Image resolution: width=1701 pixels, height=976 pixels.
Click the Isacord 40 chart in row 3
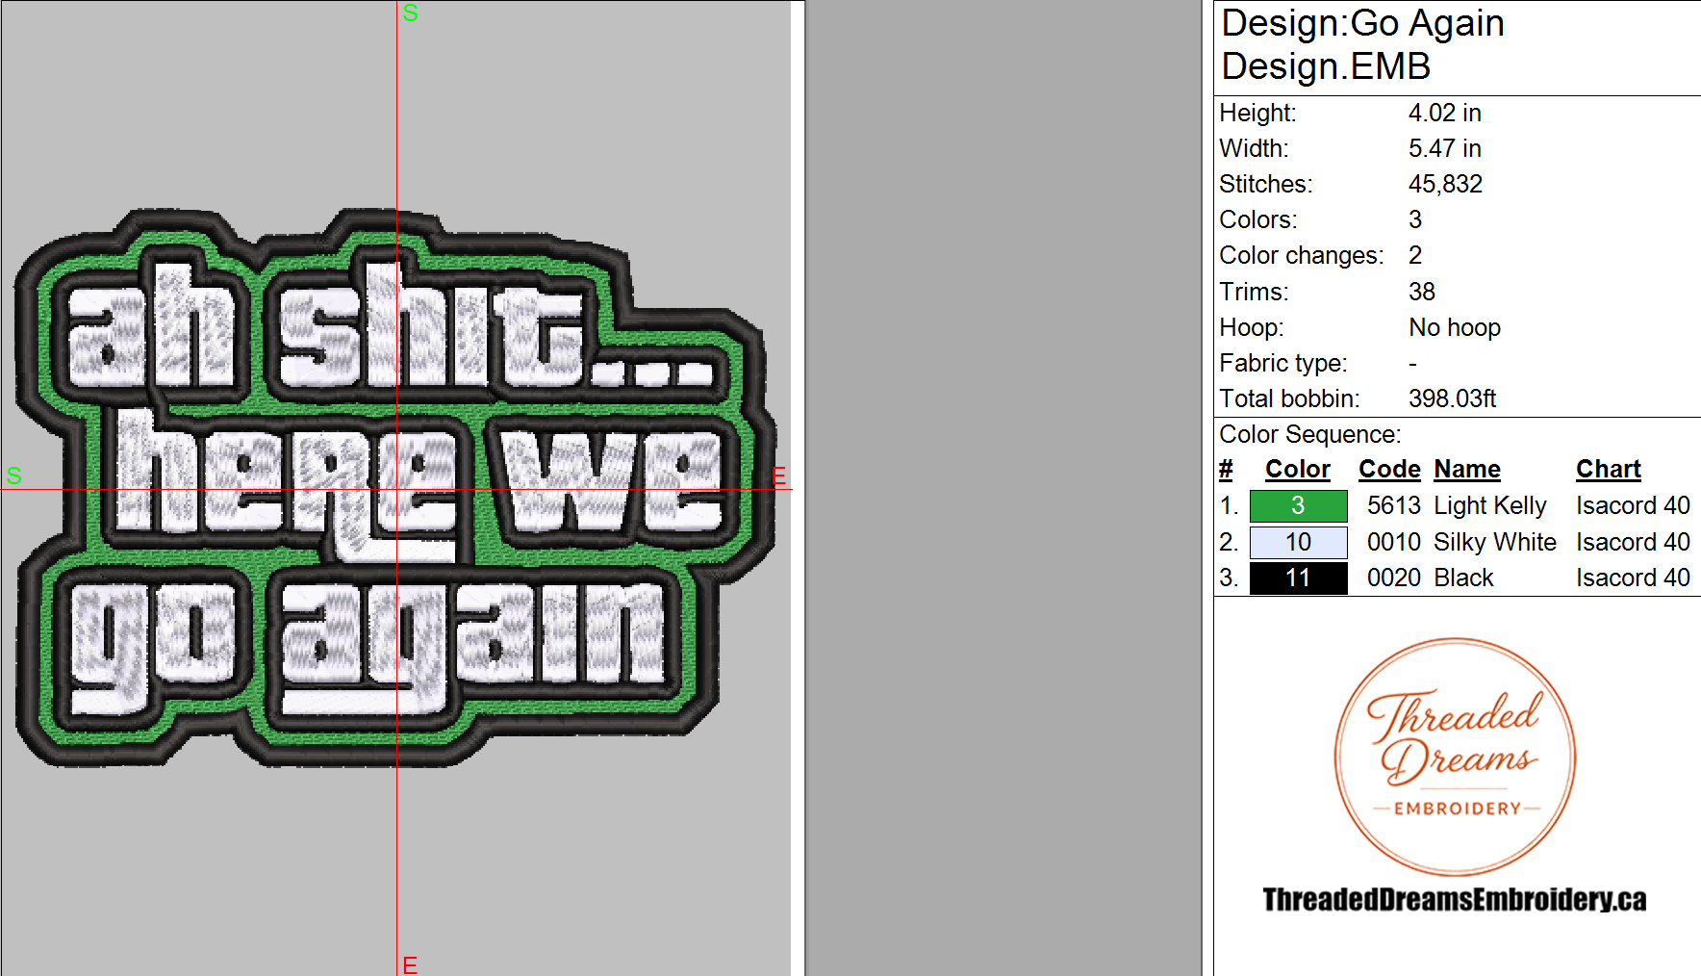click(1633, 578)
